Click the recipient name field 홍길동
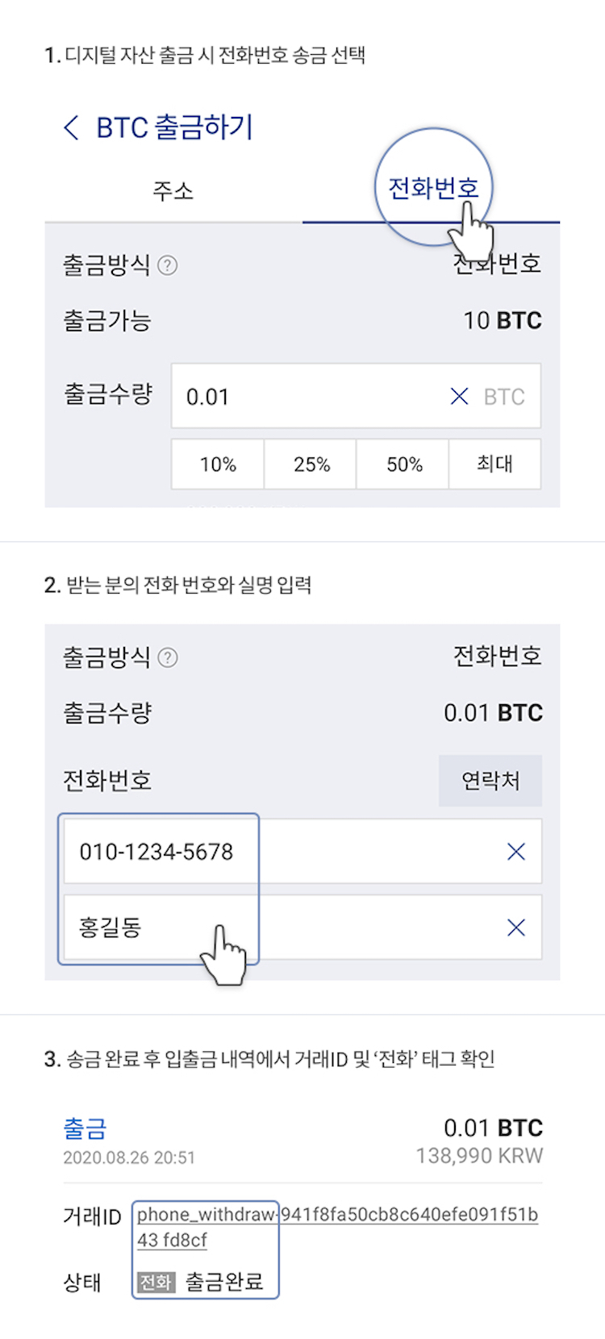This screenshot has height=1339, width=605. pos(282,928)
